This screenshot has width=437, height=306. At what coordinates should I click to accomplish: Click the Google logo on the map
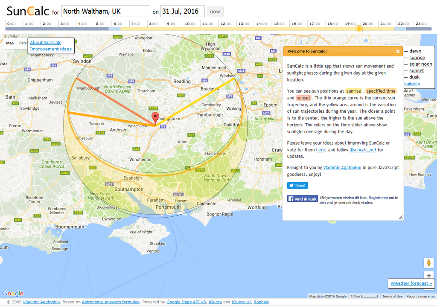coord(13,293)
